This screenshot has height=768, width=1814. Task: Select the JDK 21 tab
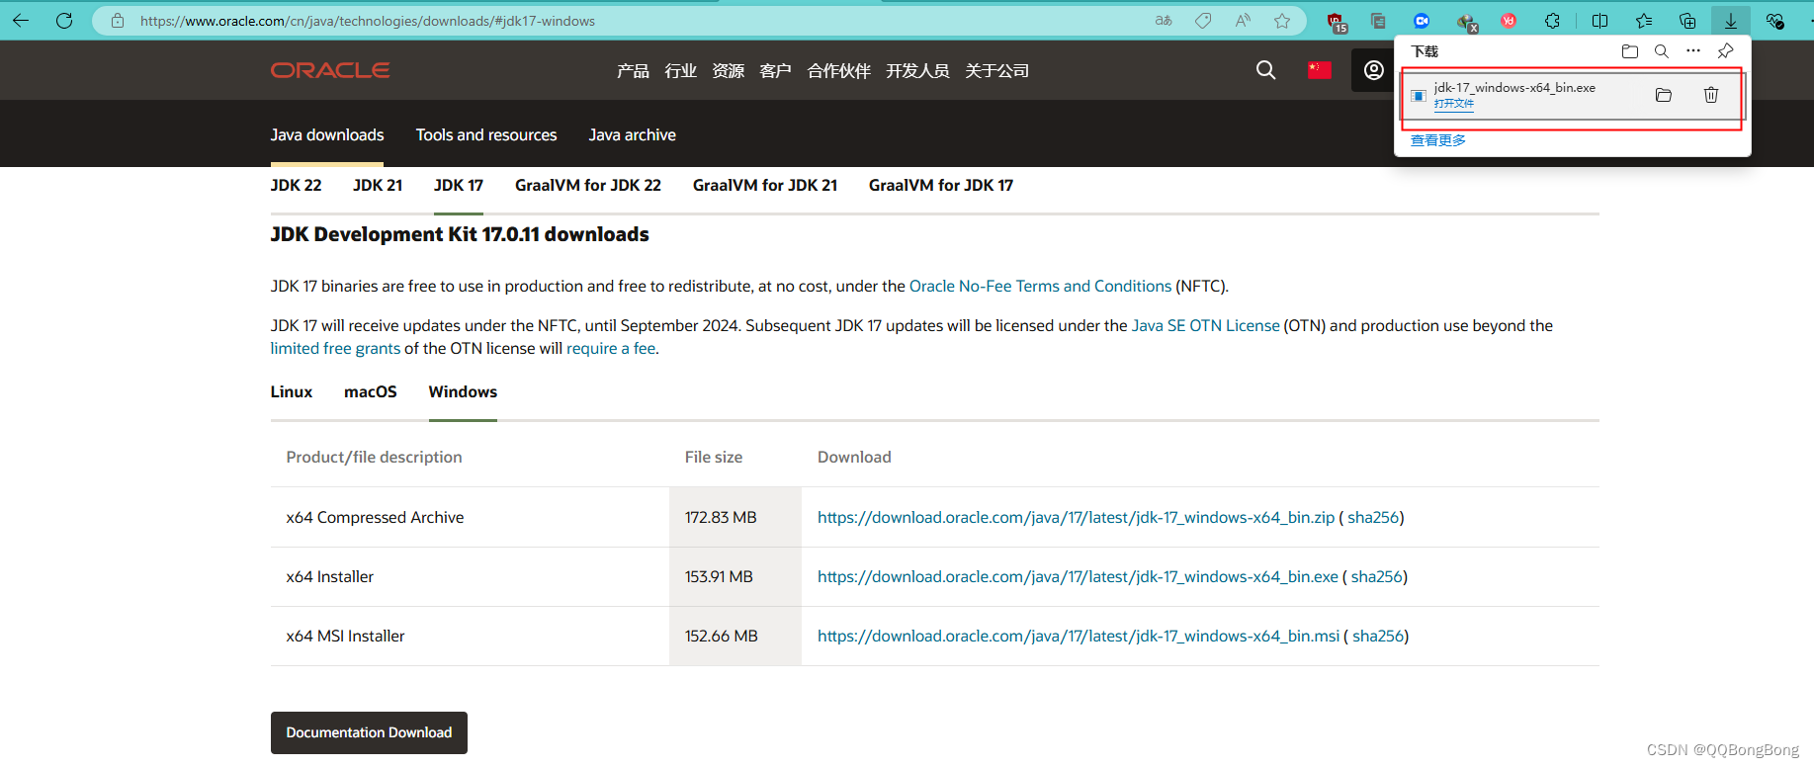[378, 186]
